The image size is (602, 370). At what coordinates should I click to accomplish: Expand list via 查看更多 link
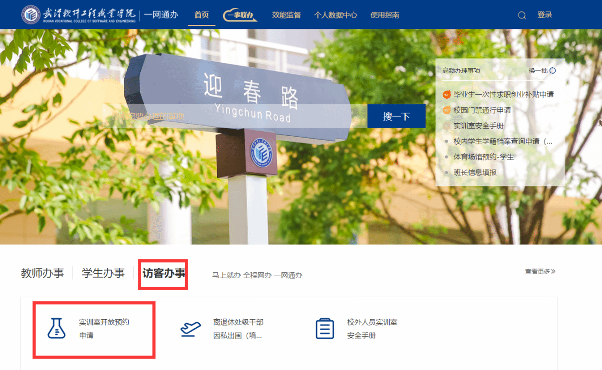pyautogui.click(x=540, y=271)
